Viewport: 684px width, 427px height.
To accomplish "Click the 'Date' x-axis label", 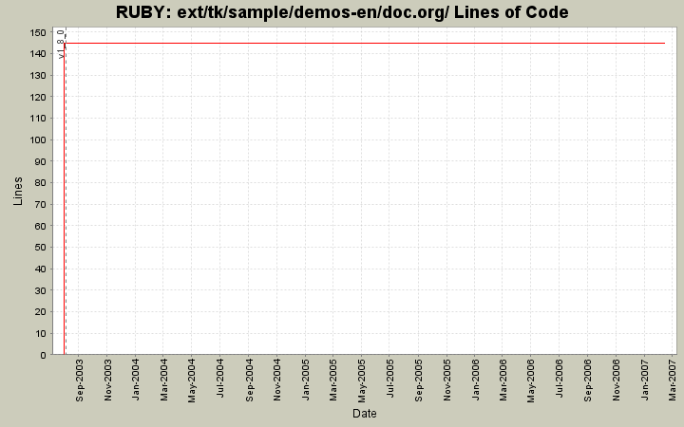I will [364, 414].
